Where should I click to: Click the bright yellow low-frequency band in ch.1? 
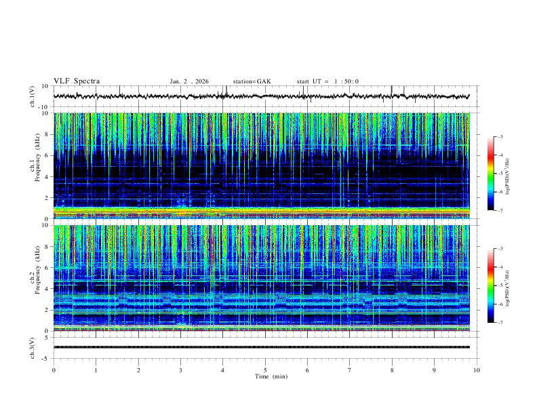tap(262, 212)
